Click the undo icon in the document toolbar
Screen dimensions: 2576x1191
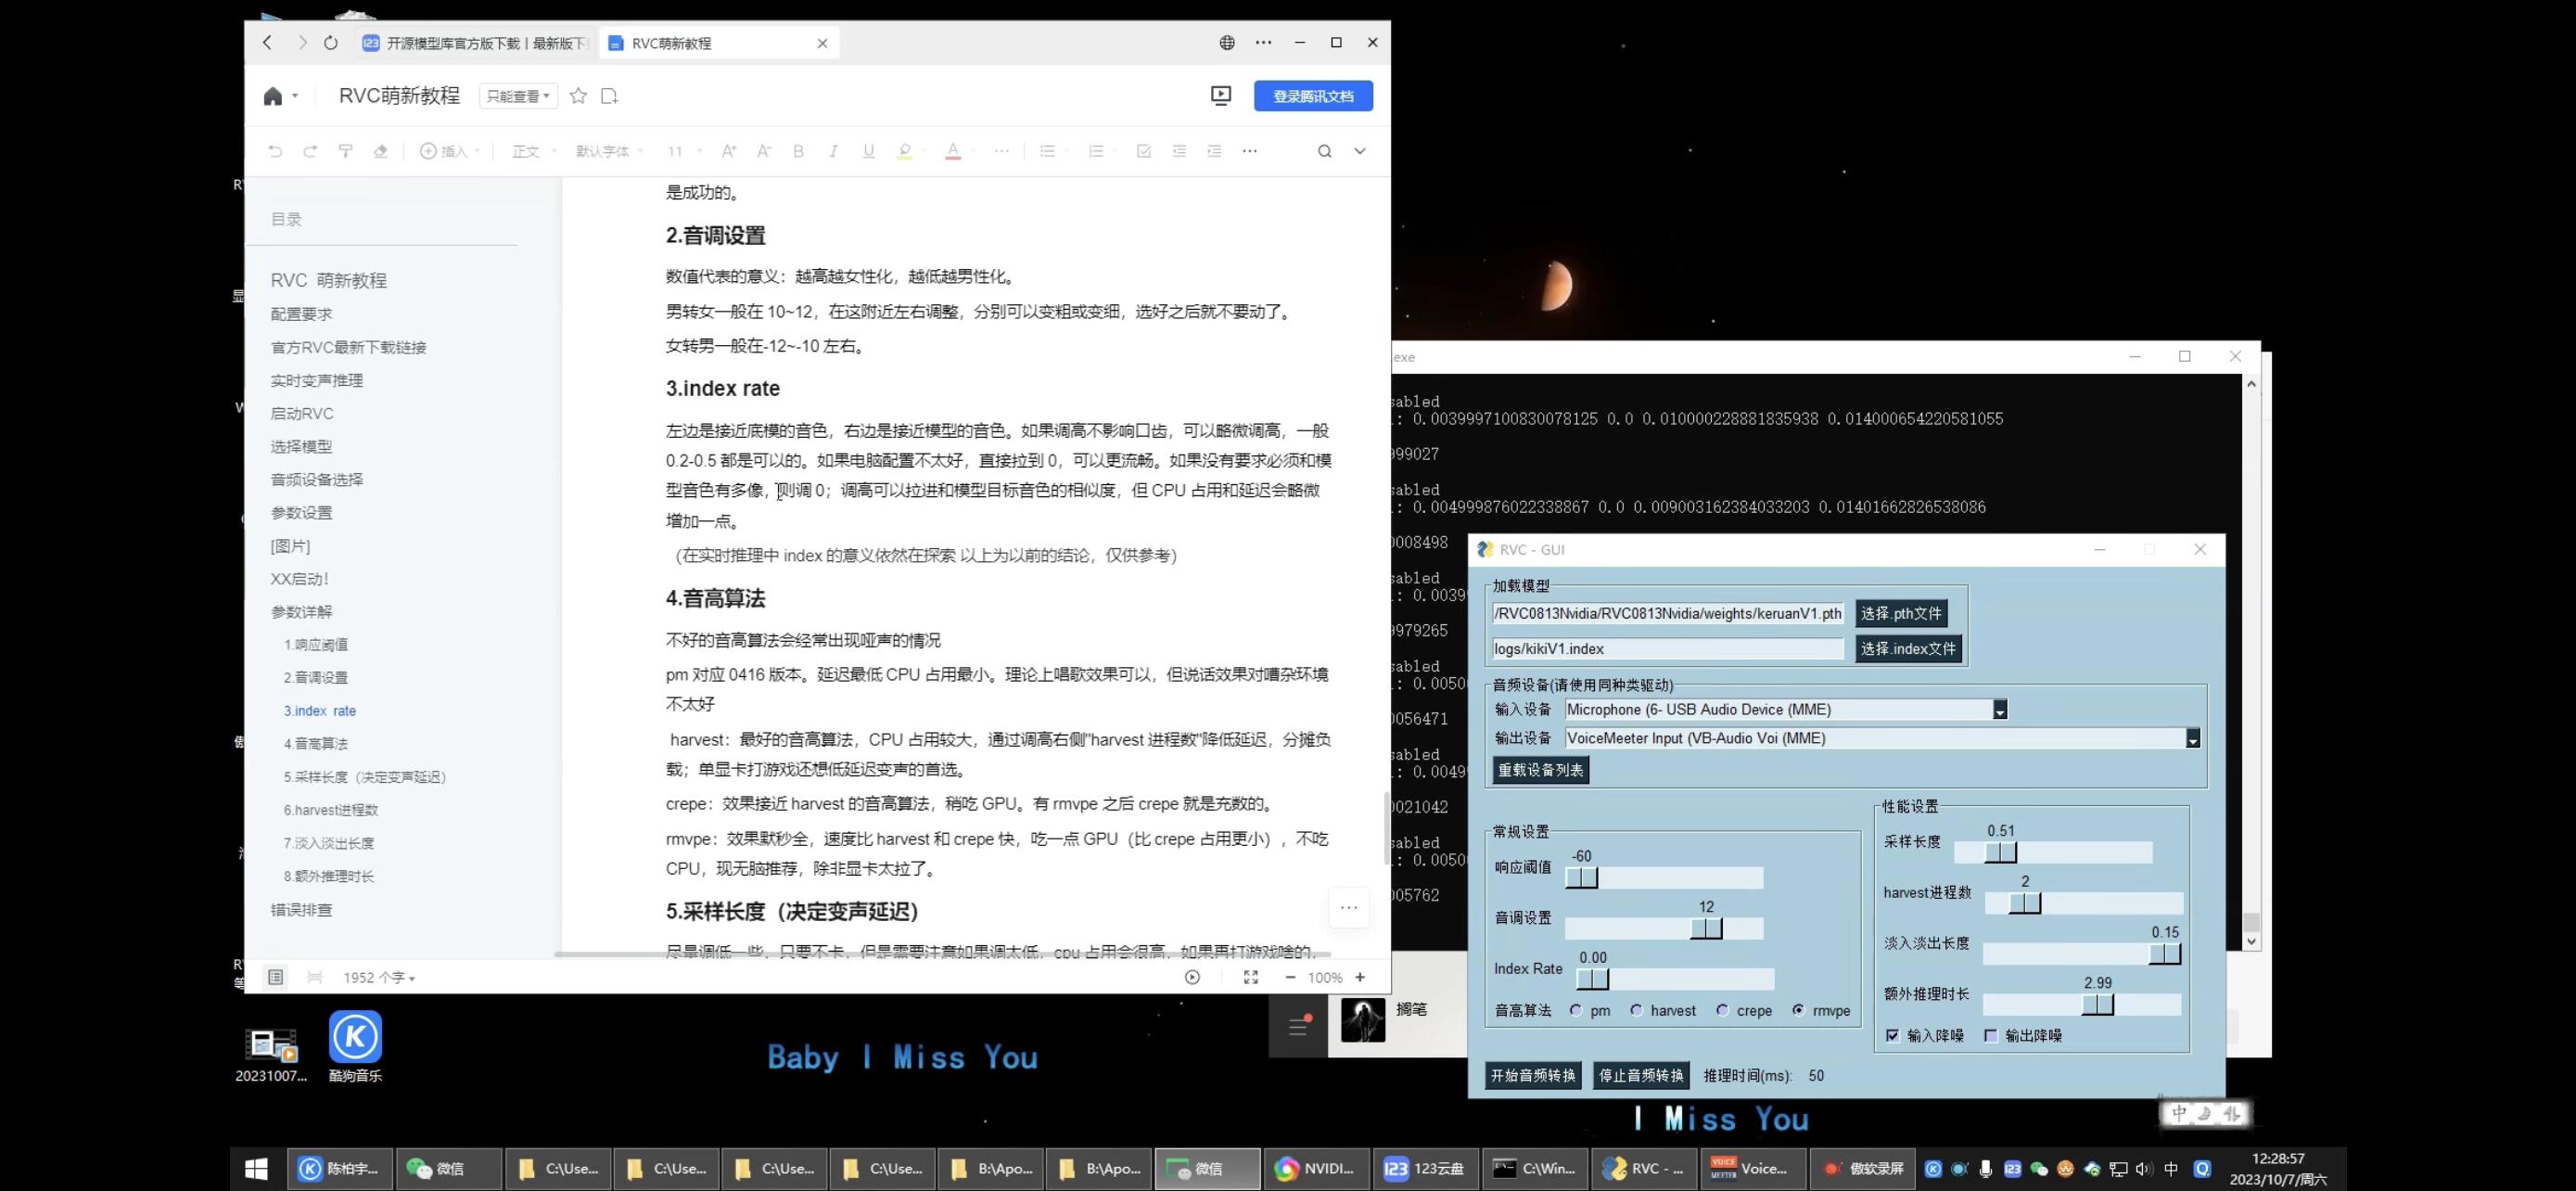pyautogui.click(x=275, y=151)
